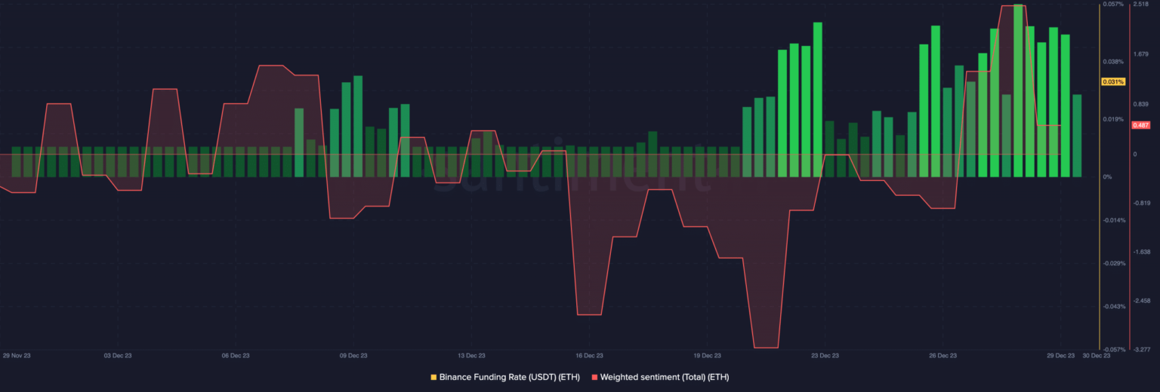Click the 19 Dec 23 axis date

[707, 355]
